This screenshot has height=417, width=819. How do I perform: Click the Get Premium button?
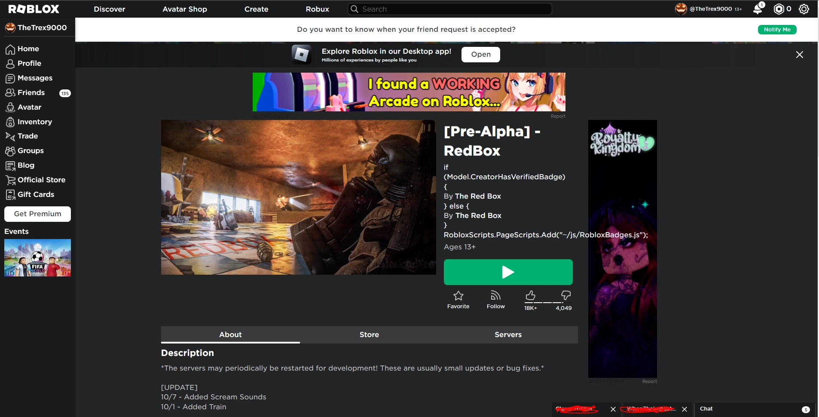tap(38, 214)
